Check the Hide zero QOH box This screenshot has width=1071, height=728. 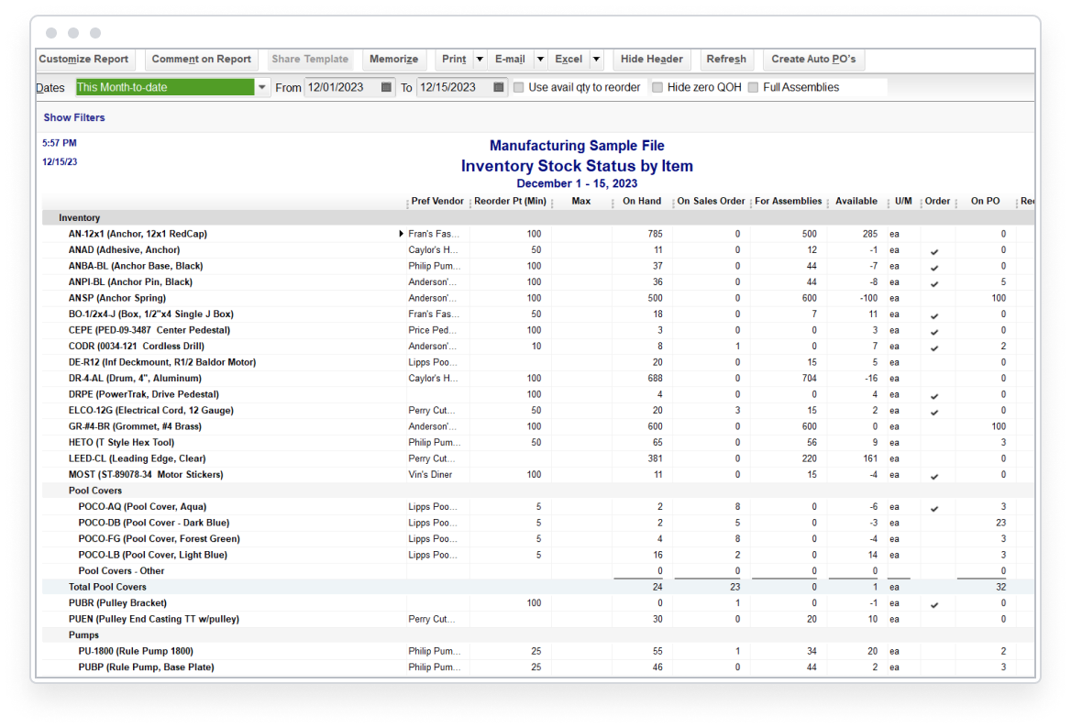coord(657,87)
